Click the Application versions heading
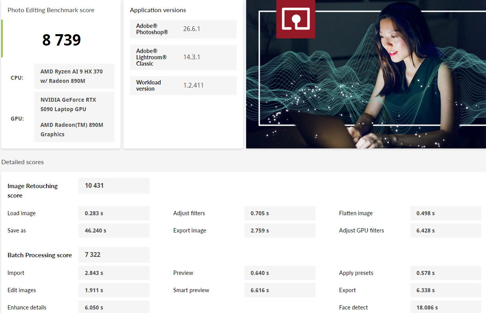Viewport: 486px width, 313px height. 158,10
